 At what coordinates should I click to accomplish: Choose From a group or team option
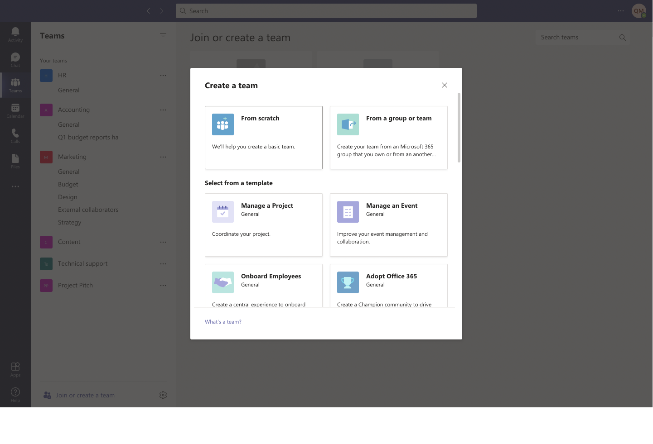(389, 138)
